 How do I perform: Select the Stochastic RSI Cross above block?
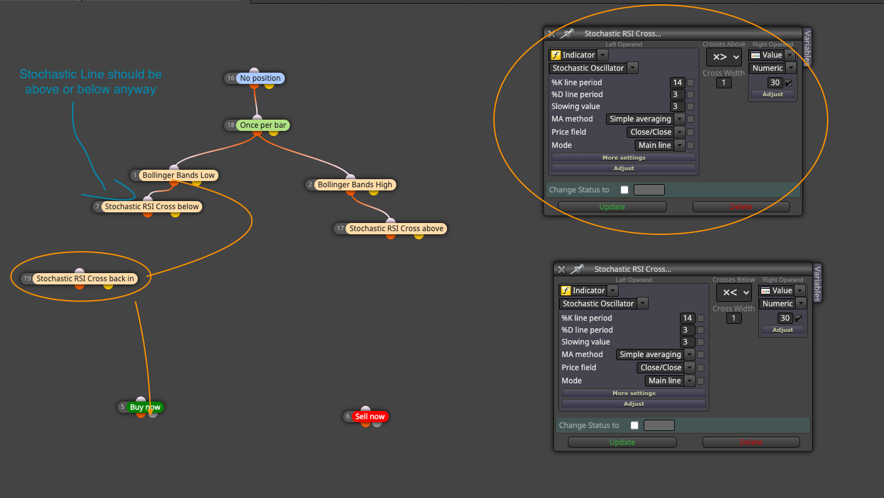tap(396, 229)
